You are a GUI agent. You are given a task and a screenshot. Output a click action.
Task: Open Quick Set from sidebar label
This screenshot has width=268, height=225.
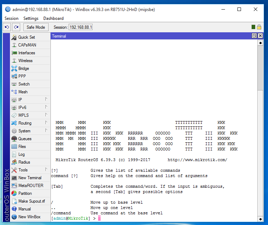click(x=27, y=37)
